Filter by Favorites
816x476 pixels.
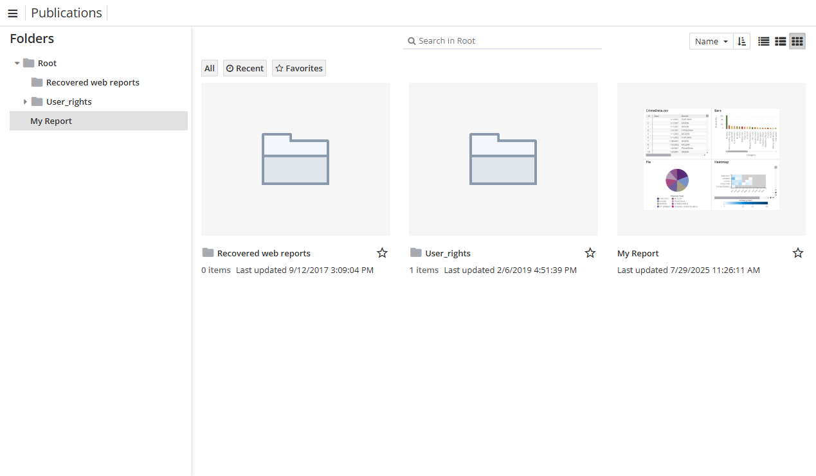tap(299, 68)
